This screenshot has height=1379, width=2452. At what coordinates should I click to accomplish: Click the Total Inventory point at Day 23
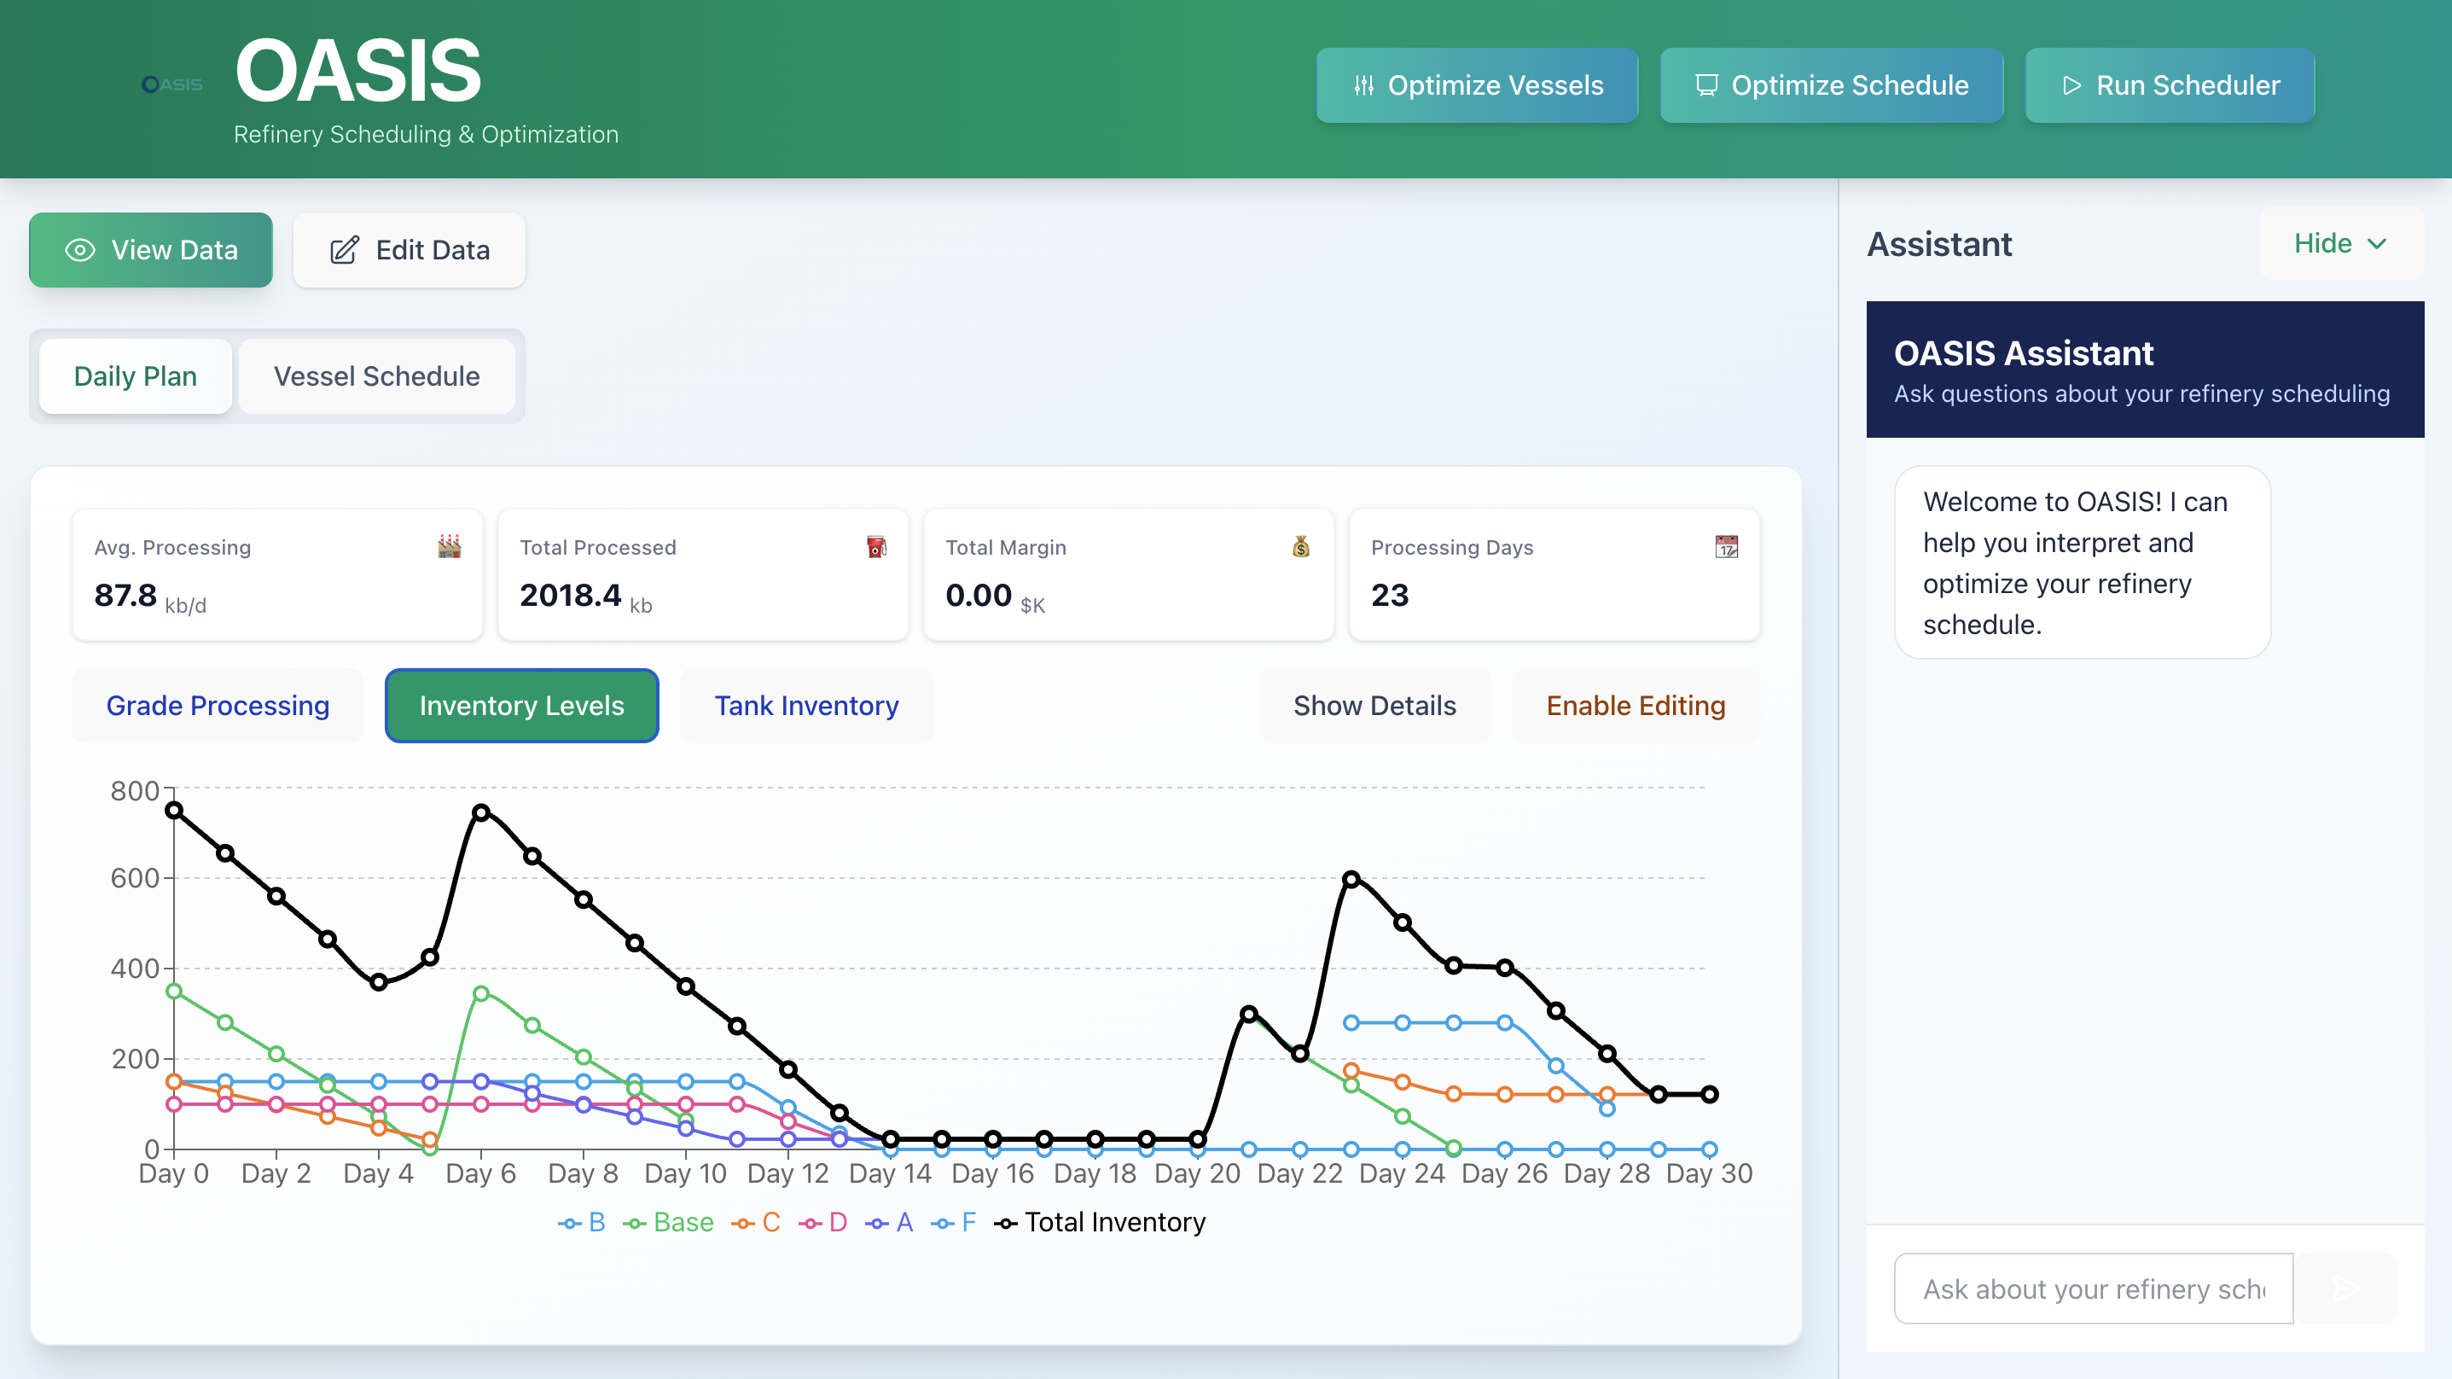[x=1351, y=879]
